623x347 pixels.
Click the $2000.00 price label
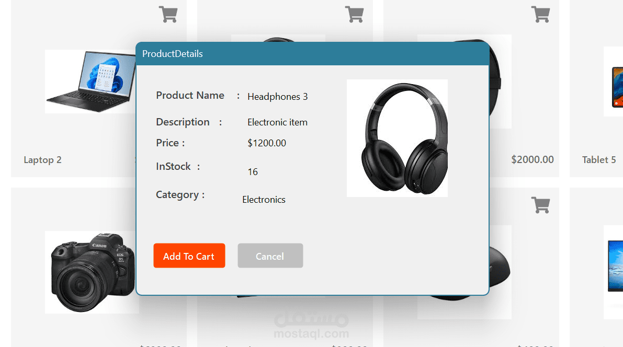pyautogui.click(x=533, y=159)
